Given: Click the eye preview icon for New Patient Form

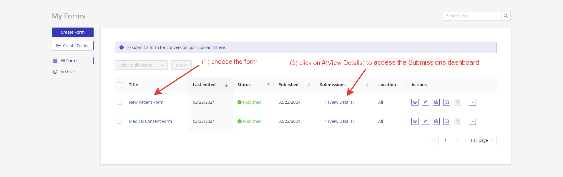Looking at the screenshot, I should (x=415, y=102).
